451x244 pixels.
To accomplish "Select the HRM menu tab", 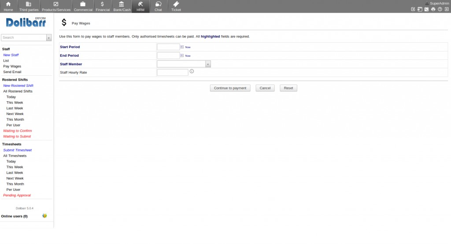I will point(140,6).
